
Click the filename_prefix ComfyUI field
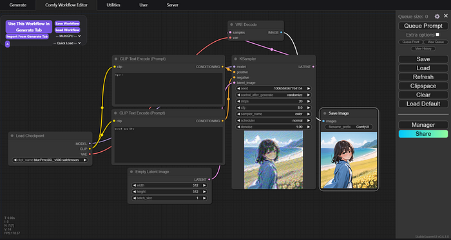click(x=349, y=127)
